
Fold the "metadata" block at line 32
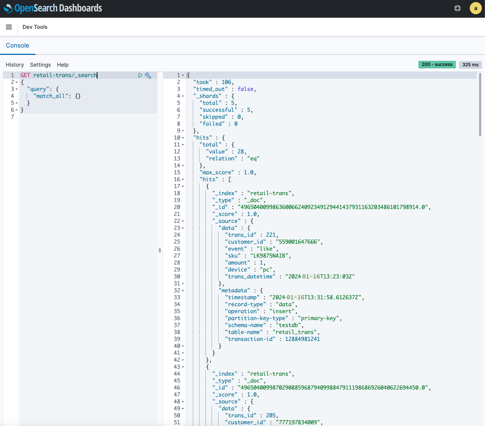pyautogui.click(x=183, y=291)
